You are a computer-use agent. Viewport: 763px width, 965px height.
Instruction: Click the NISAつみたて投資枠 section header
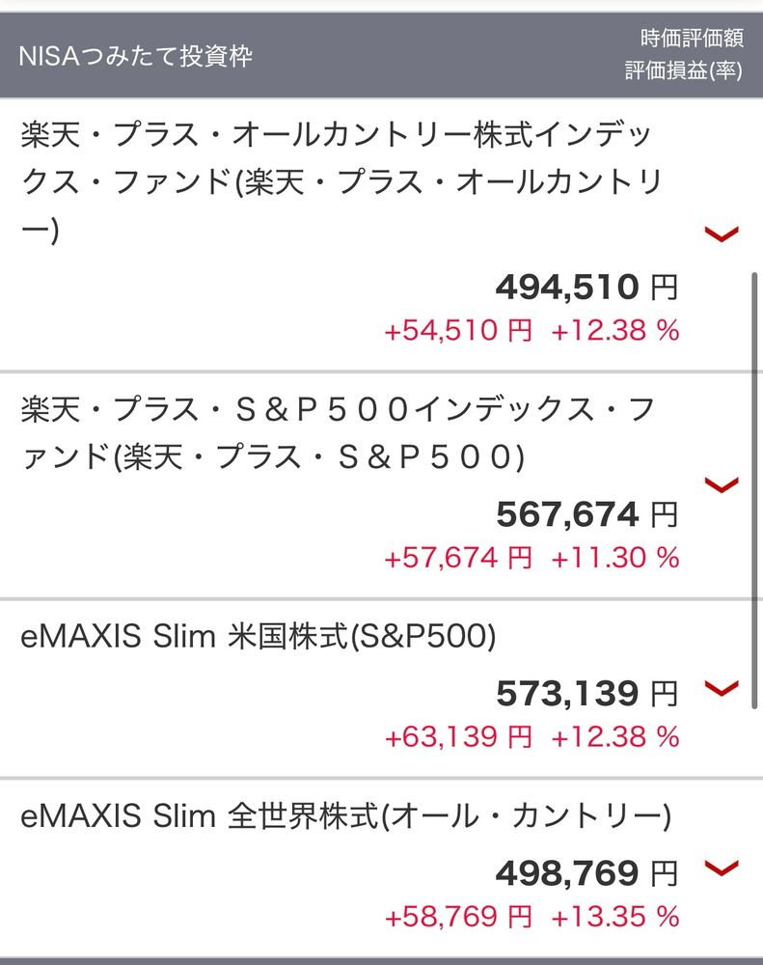[x=136, y=56]
